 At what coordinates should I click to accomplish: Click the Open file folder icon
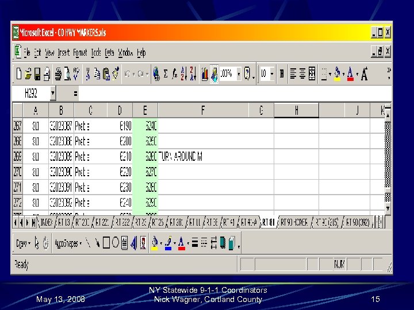coord(28,73)
